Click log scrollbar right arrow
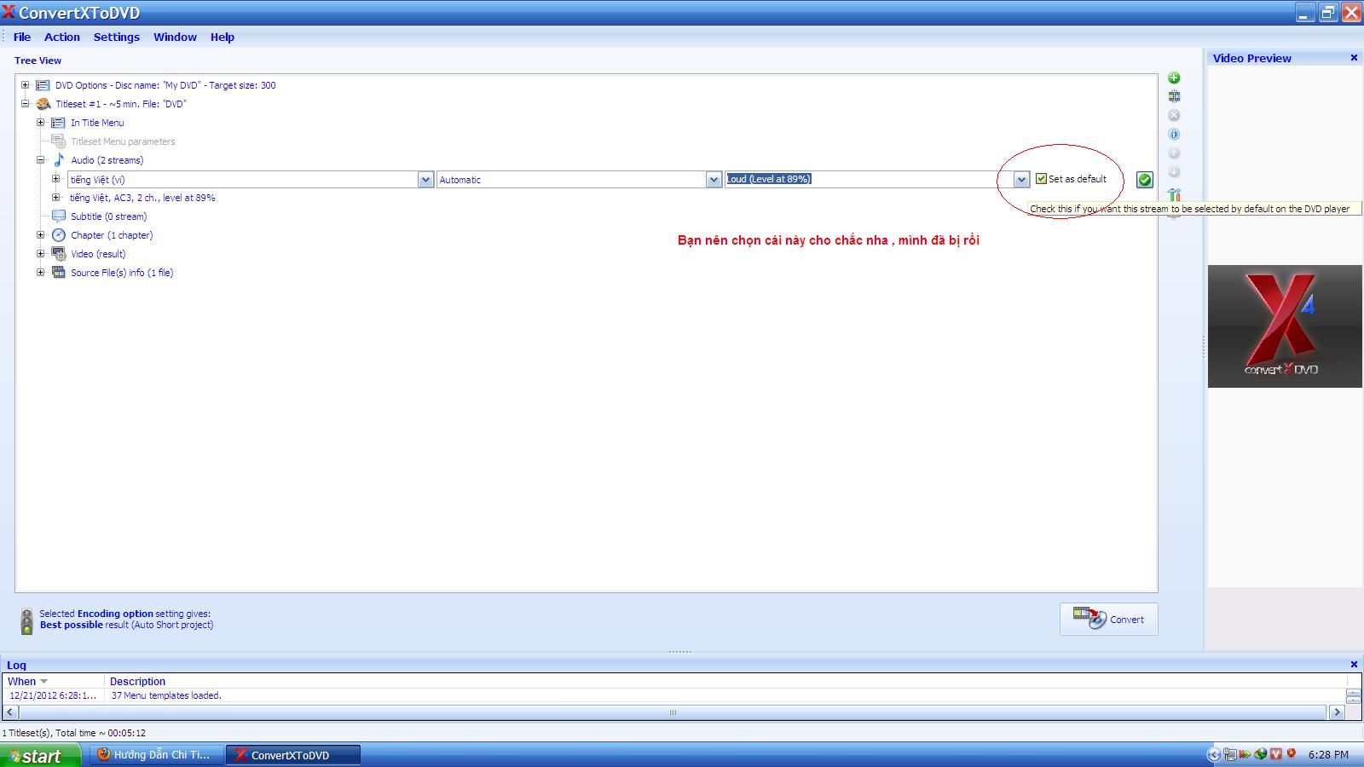Screen dimensions: 1364x767 tap(1335, 712)
